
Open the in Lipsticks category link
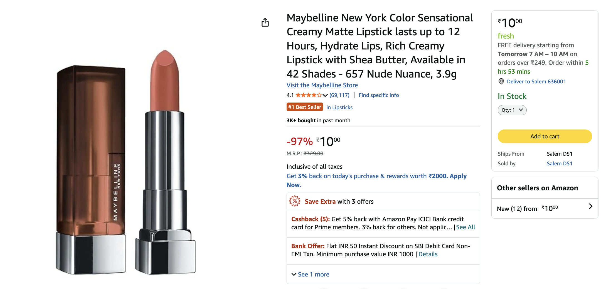(x=339, y=108)
